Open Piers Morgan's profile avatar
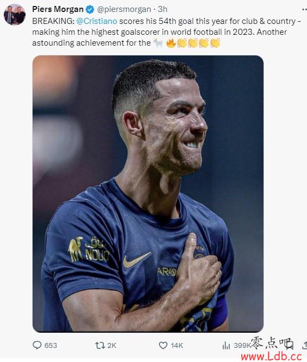This screenshot has height=362, width=307. point(15,14)
